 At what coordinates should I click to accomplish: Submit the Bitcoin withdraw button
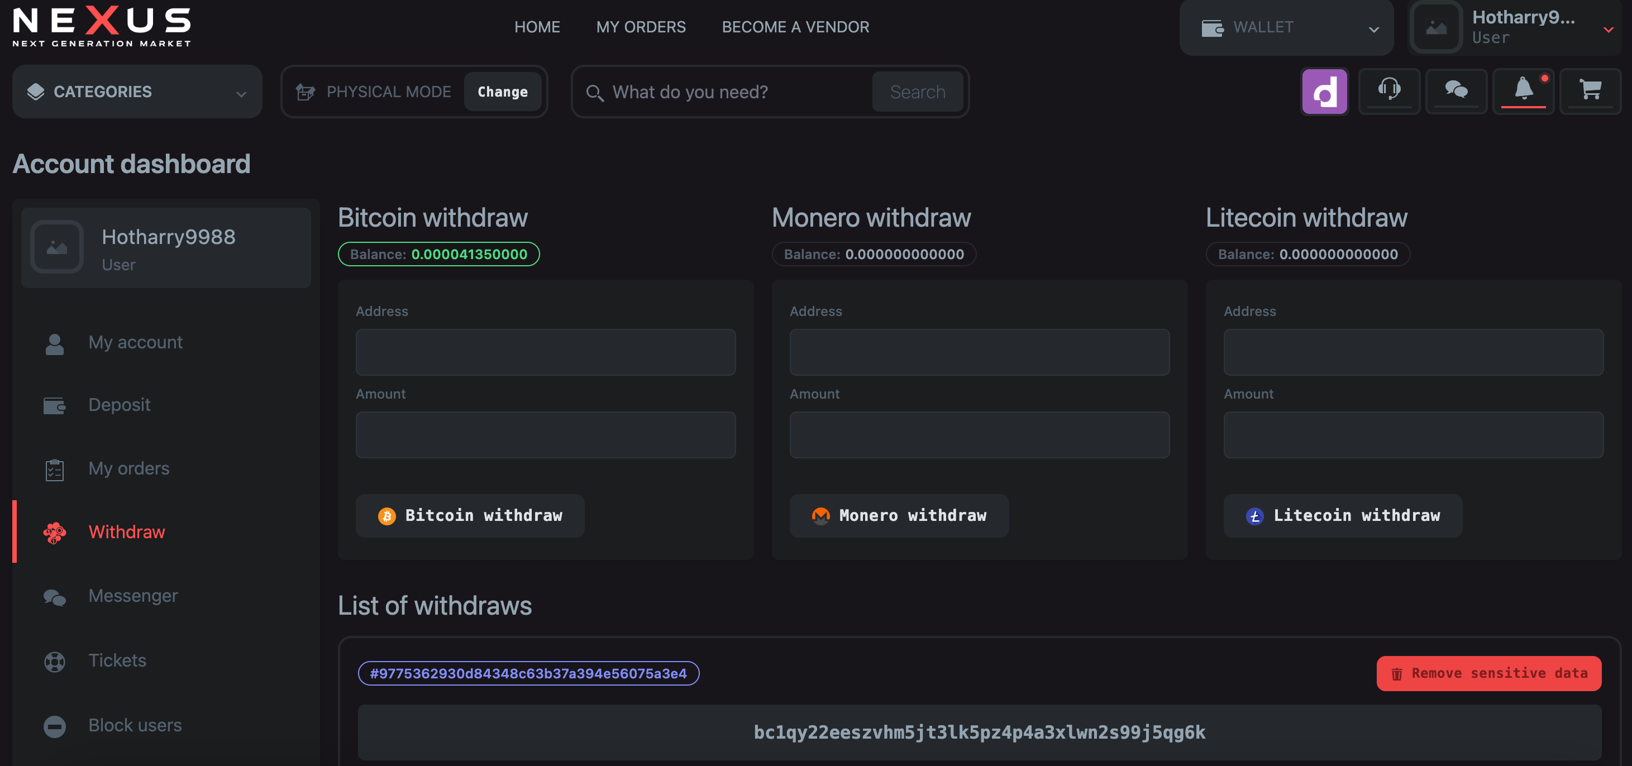[470, 516]
